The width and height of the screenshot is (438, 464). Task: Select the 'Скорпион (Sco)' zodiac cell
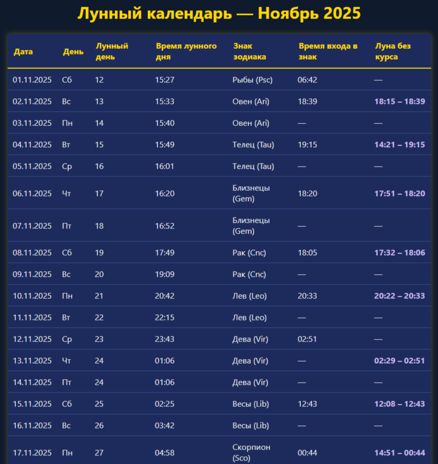coord(251,453)
